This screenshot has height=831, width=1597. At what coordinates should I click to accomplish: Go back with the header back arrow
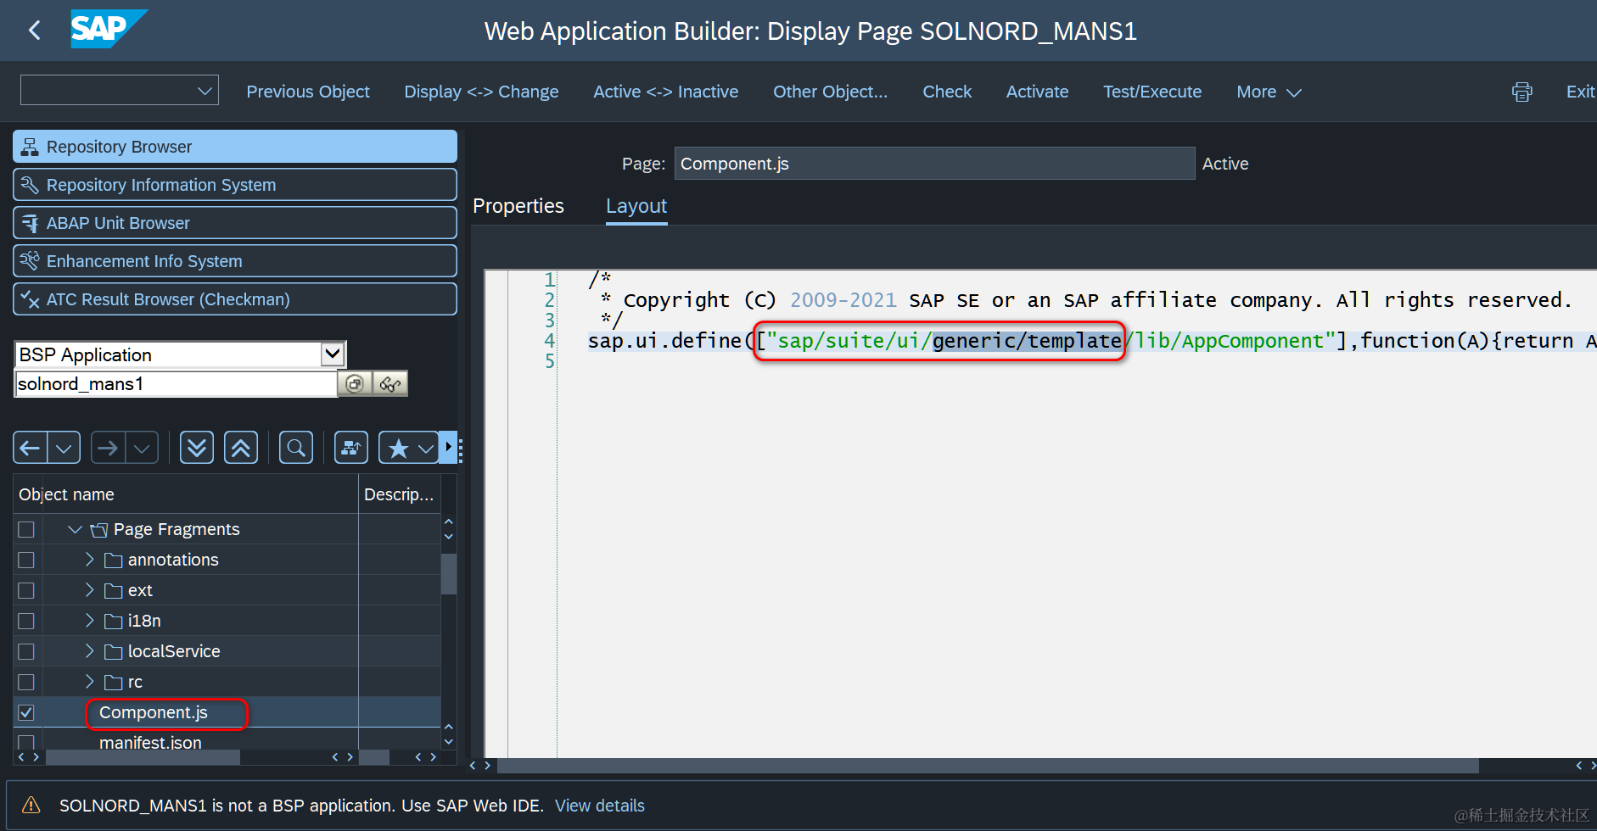tap(35, 31)
